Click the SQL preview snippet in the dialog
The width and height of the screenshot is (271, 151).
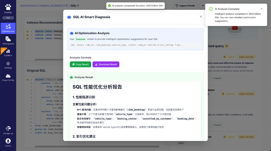tap(135, 45)
